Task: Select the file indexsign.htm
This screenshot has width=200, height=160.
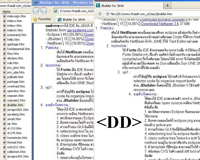Action: coord(17,16)
